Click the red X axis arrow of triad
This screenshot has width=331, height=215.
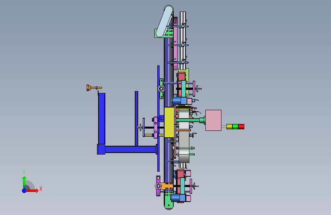point(32,191)
